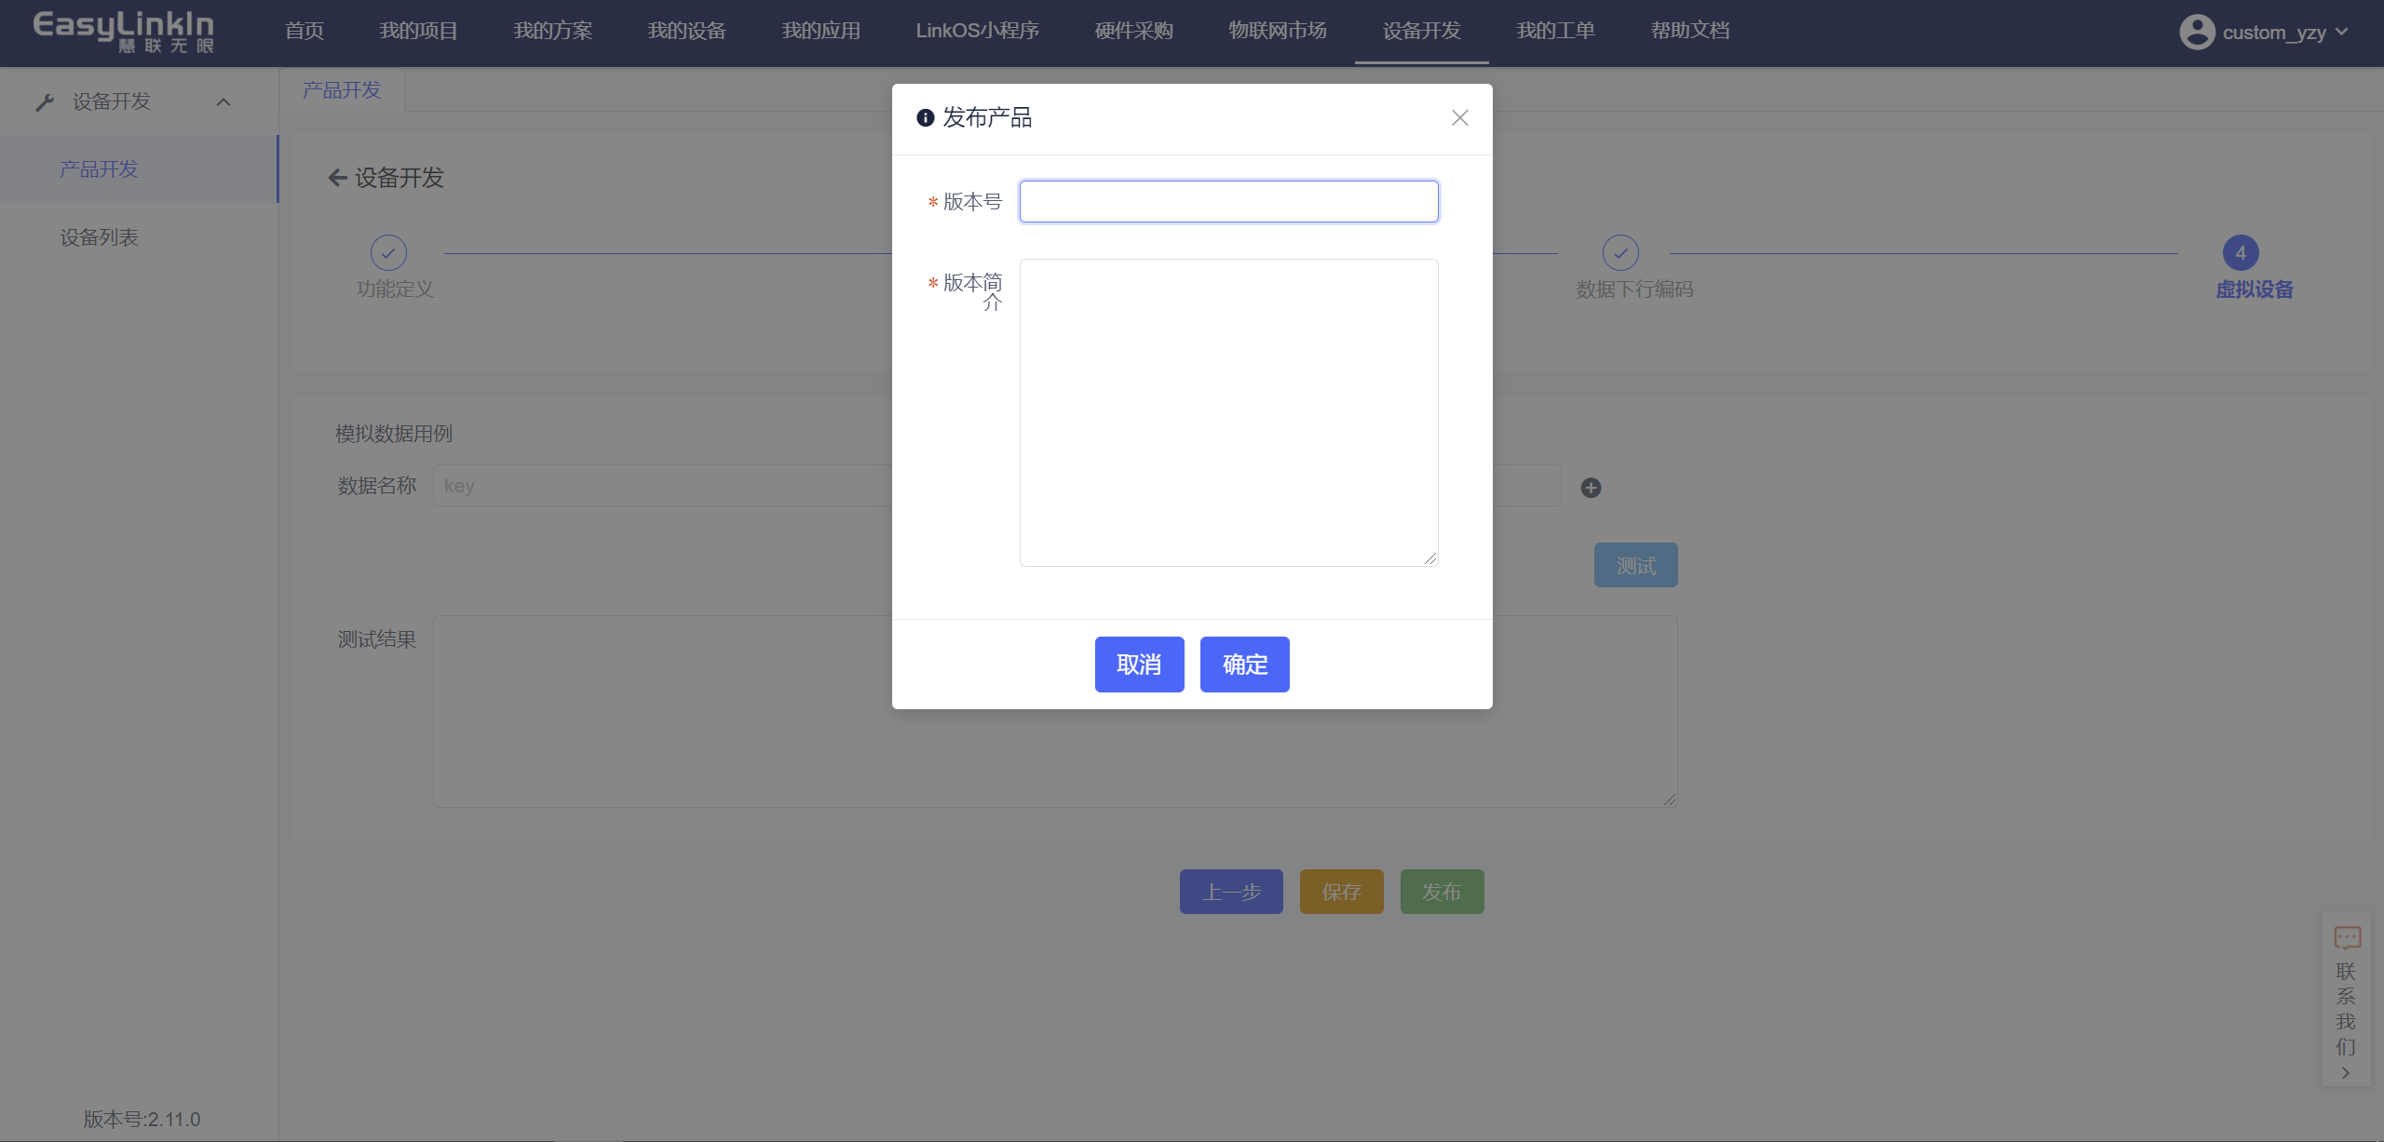
Task: Click the 联系我们 chat bubble icon
Action: click(x=2347, y=936)
